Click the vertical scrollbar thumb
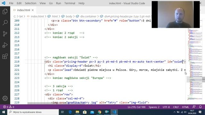This screenshot has width=205, height=115. click(x=204, y=80)
